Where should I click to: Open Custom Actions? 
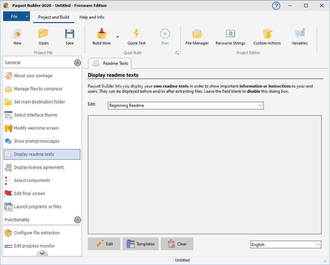[x=267, y=37]
